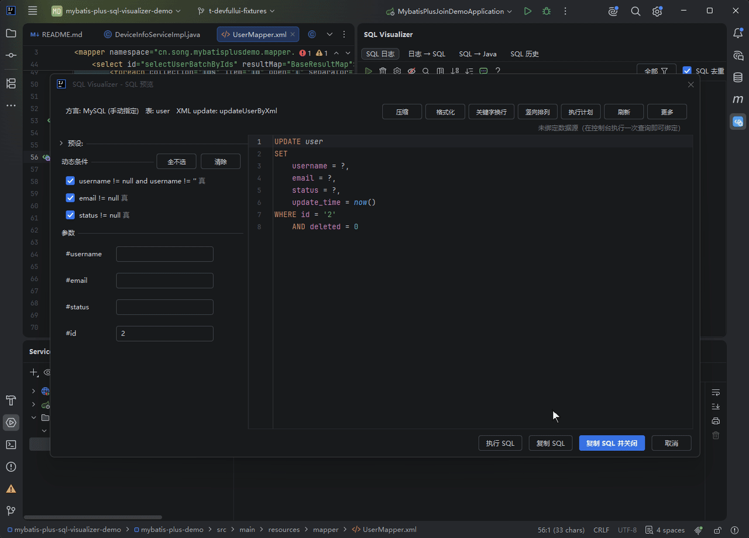The height and width of the screenshot is (538, 749).
Task: Click the #id parameter input field
Action: tap(165, 333)
